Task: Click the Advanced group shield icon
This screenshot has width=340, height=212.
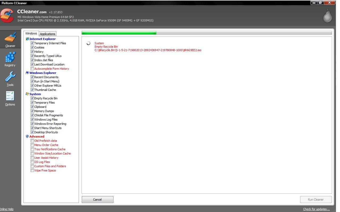Action: (27, 136)
